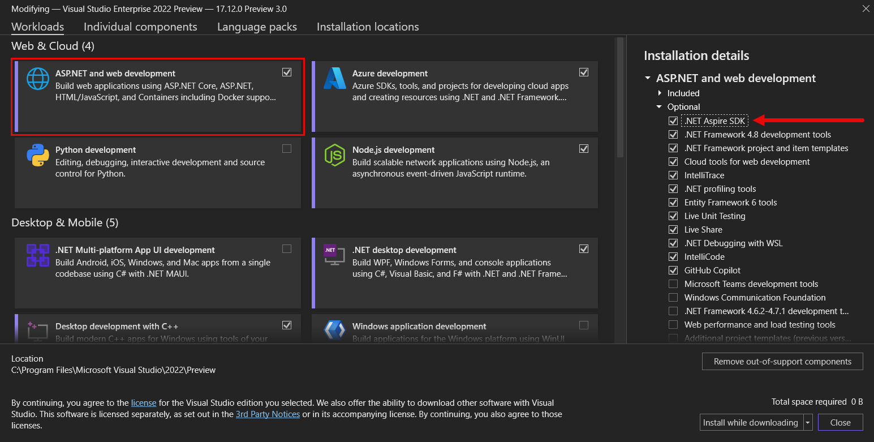Uncheck the Live Unit Testing component
The image size is (874, 442).
pos(673,216)
